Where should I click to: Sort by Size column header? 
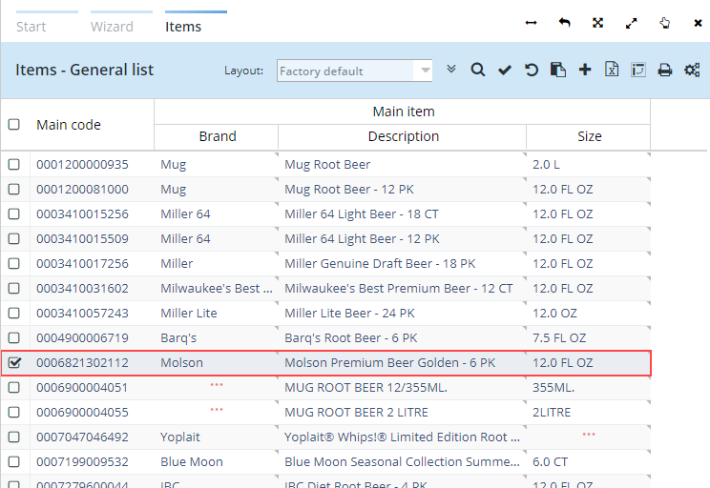(589, 136)
